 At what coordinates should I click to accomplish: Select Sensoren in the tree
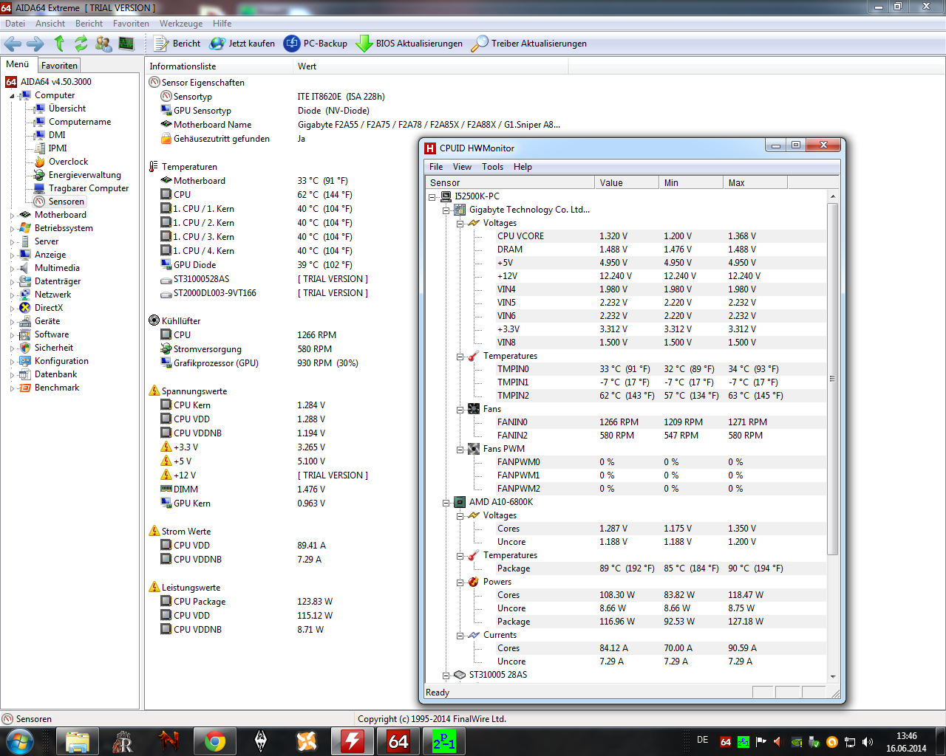point(66,202)
